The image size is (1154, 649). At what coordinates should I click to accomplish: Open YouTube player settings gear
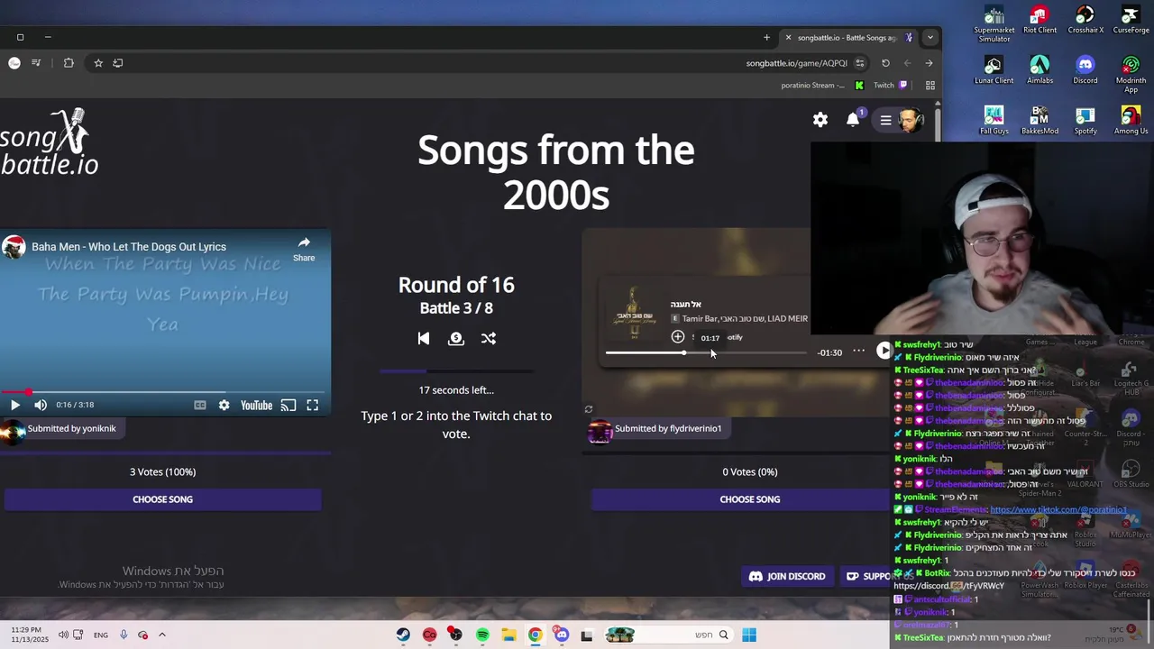click(x=224, y=405)
